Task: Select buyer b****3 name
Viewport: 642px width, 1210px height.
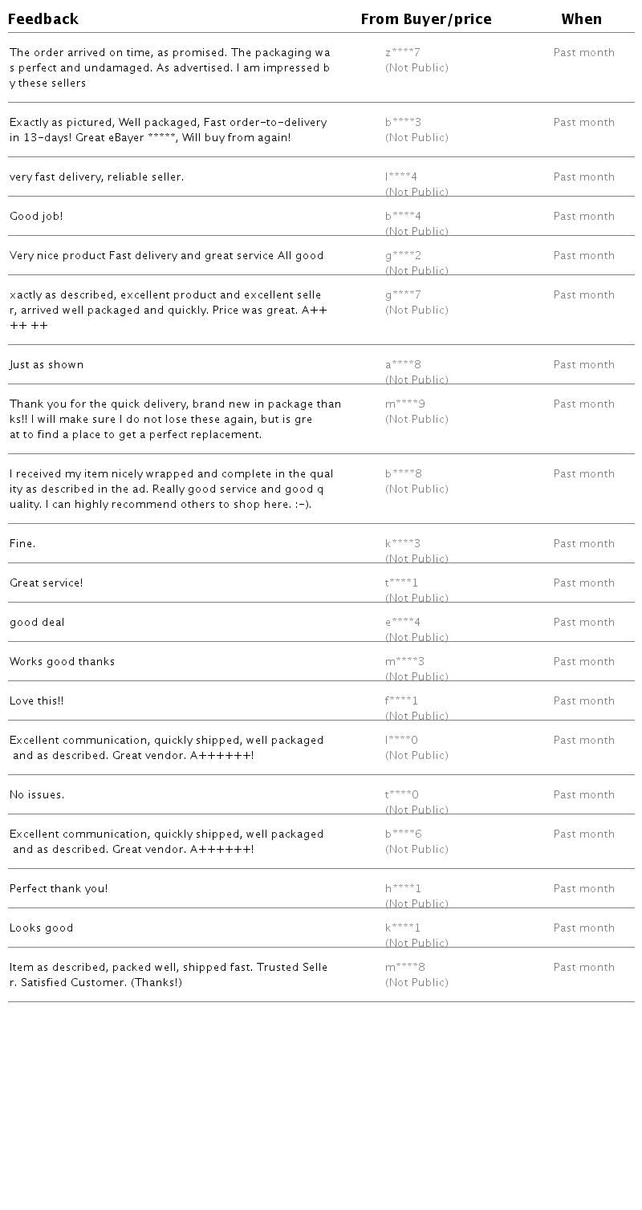Action: [403, 123]
